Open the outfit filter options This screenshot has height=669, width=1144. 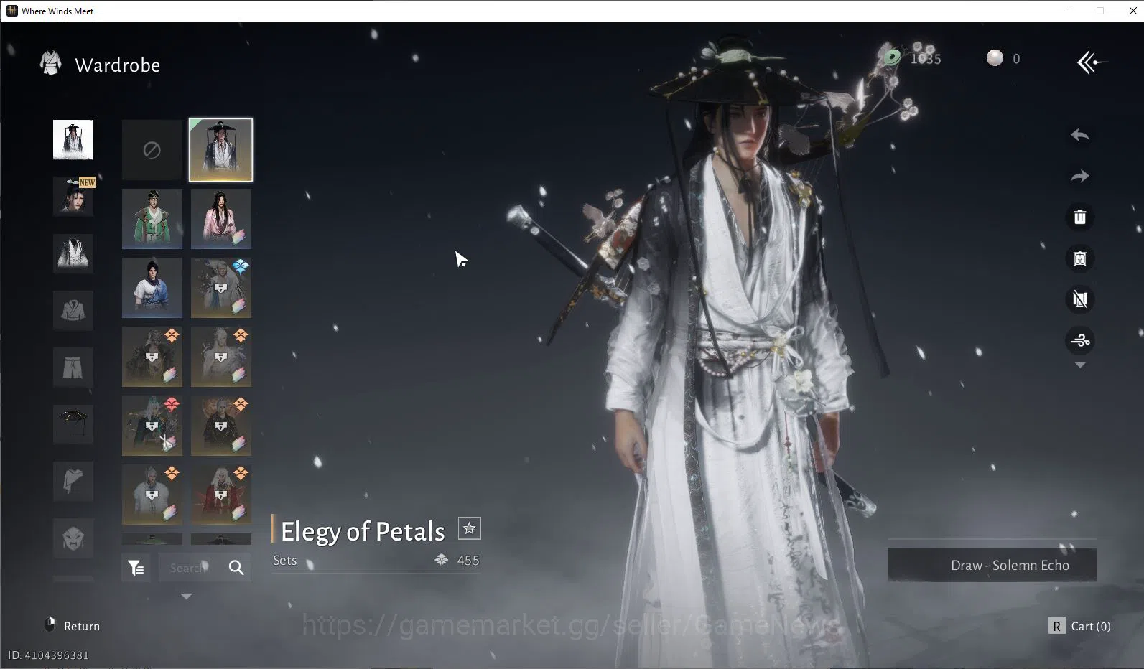[x=136, y=568]
